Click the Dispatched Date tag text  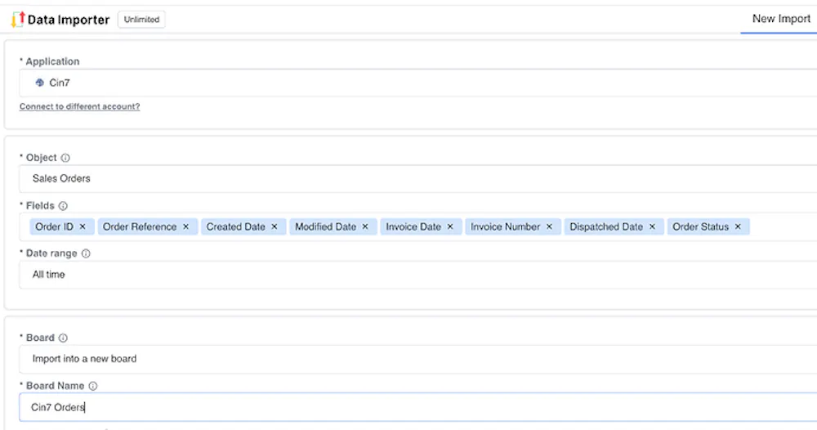[x=606, y=226]
